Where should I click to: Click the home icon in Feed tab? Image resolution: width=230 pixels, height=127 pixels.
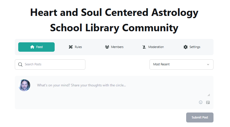coord(32,47)
